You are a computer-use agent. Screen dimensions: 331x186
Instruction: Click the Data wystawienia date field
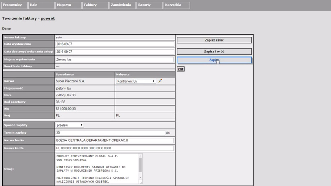115,44
